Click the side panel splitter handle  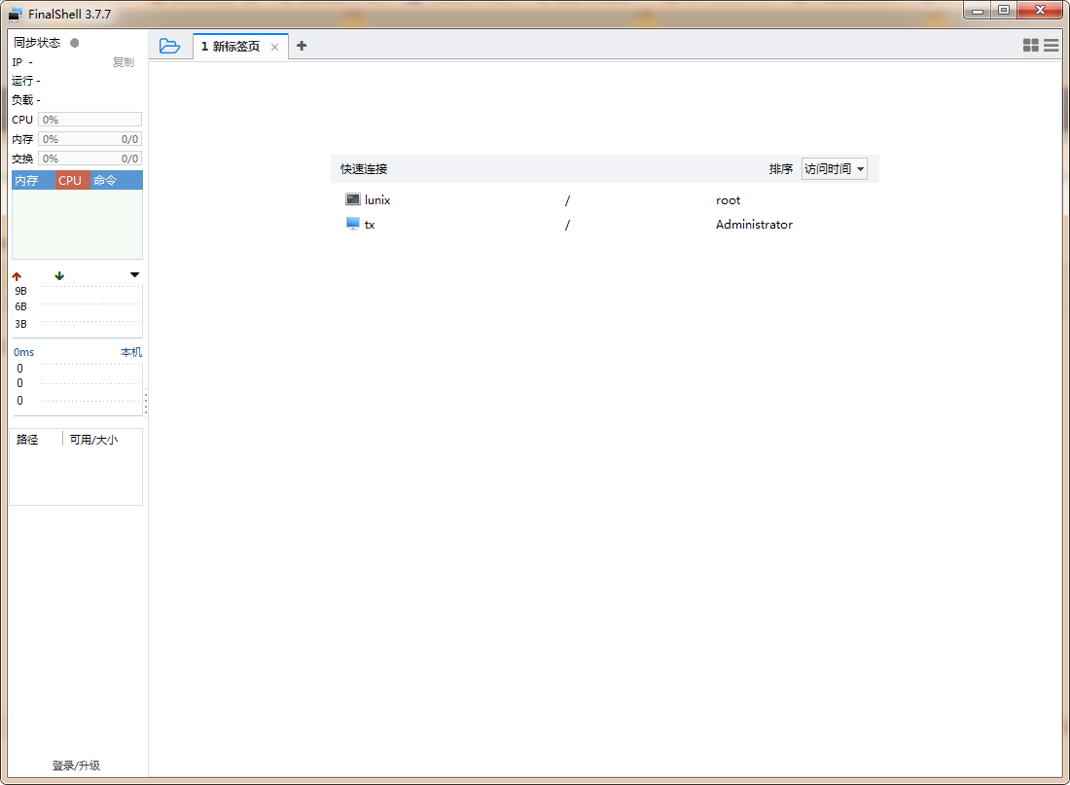pyautogui.click(x=145, y=403)
